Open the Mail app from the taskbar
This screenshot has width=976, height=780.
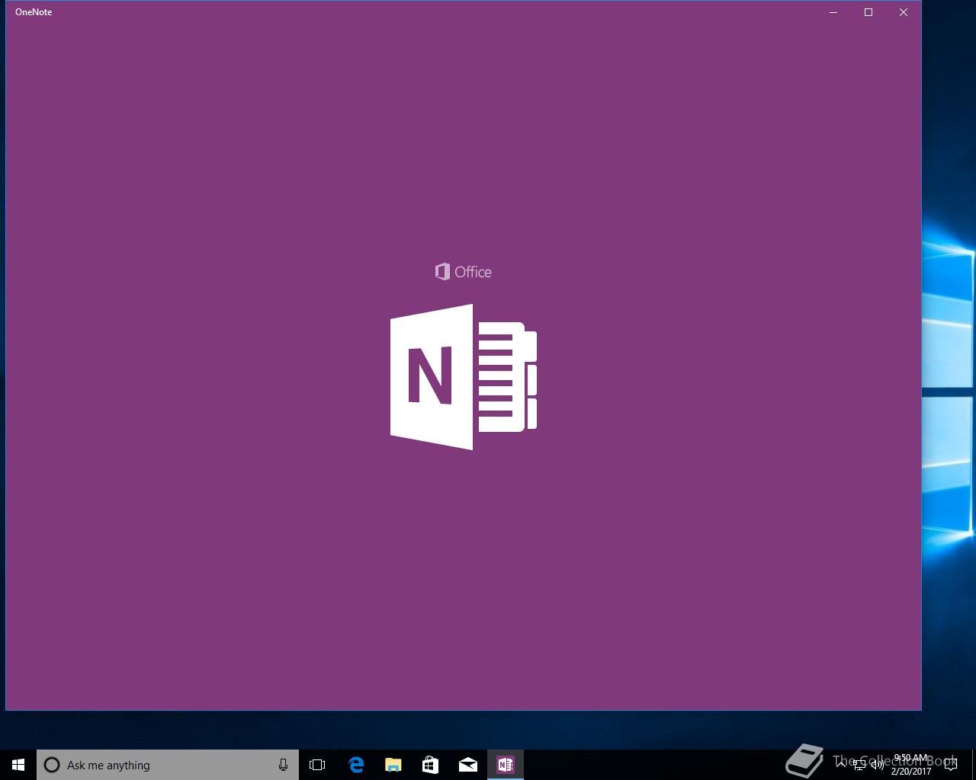(x=468, y=765)
